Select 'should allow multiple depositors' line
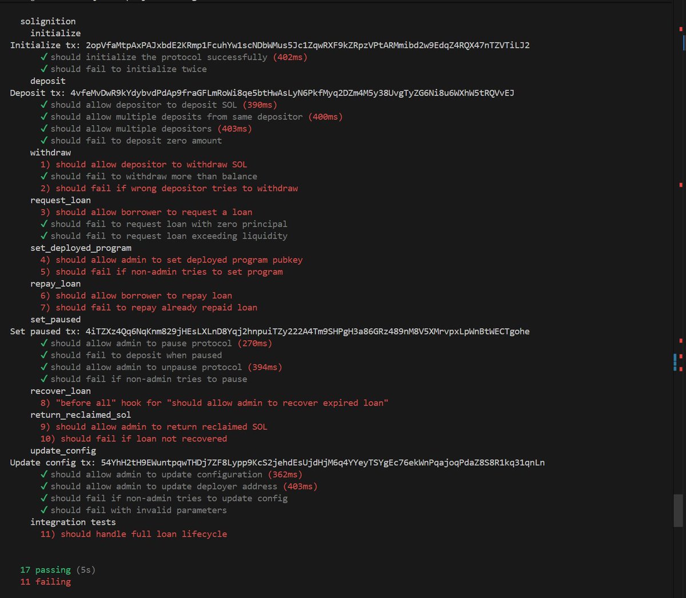The image size is (686, 598). point(146,129)
